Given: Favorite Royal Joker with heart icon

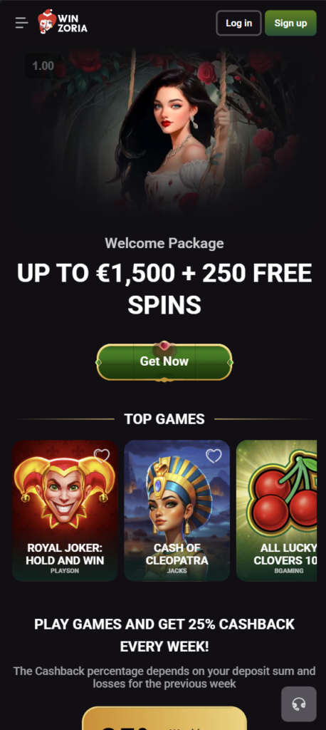Looking at the screenshot, I should [101, 456].
